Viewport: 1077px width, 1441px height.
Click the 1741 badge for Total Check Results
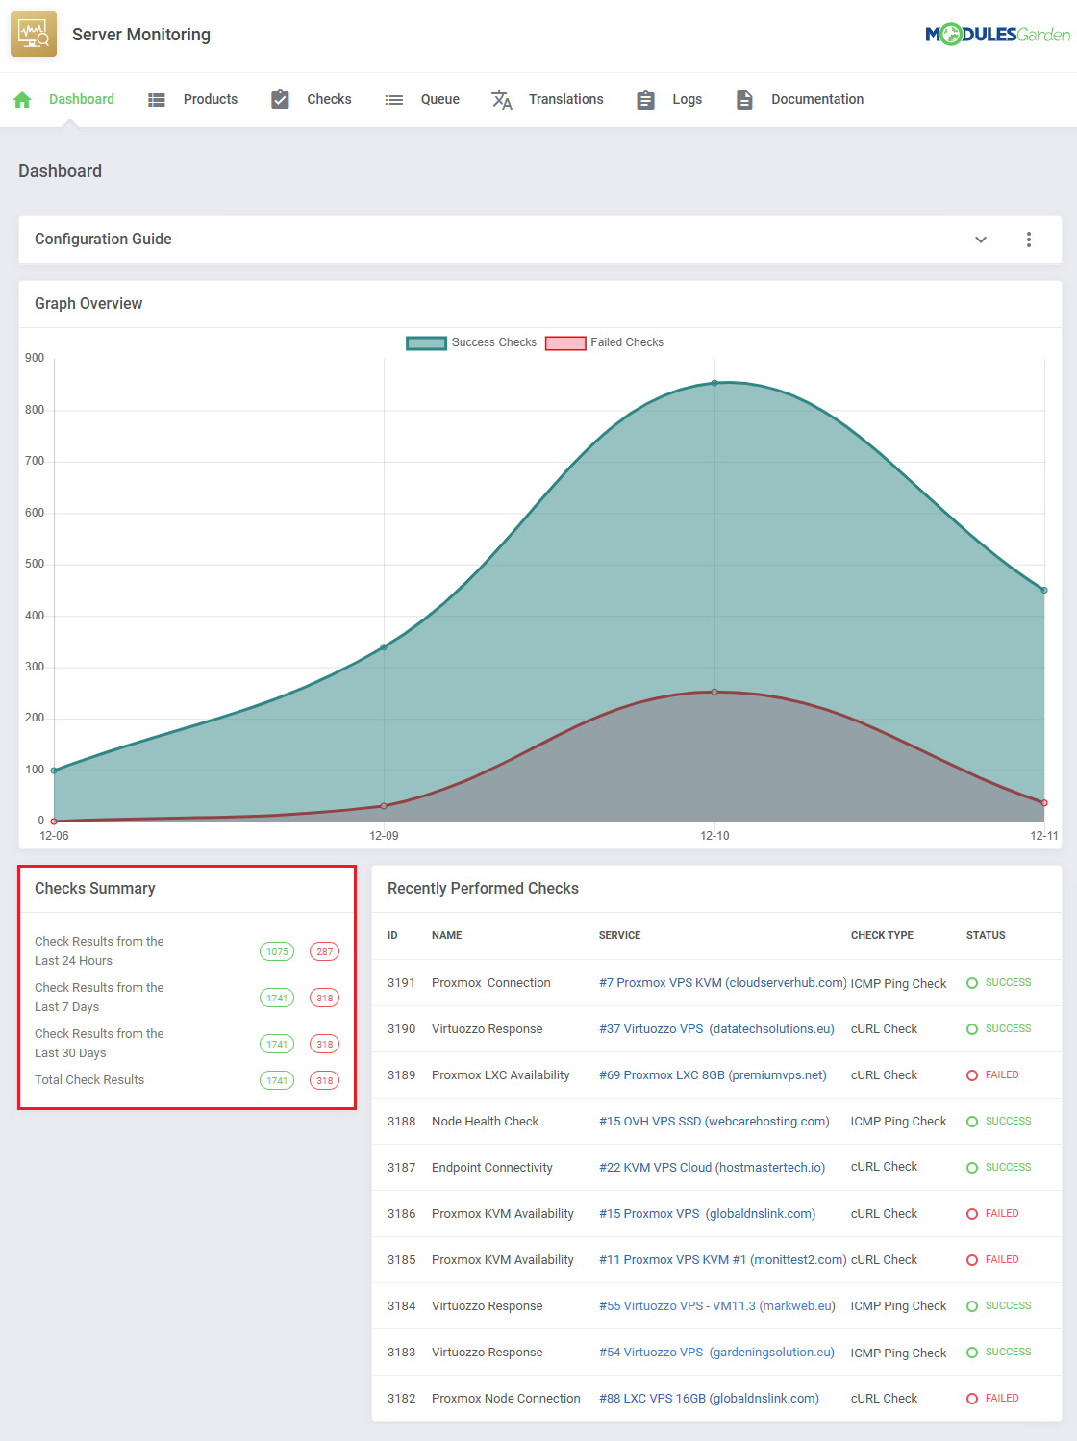tap(277, 1081)
